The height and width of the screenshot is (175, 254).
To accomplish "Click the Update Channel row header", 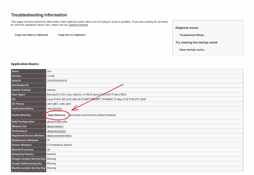I will pyautogui.click(x=28, y=90).
